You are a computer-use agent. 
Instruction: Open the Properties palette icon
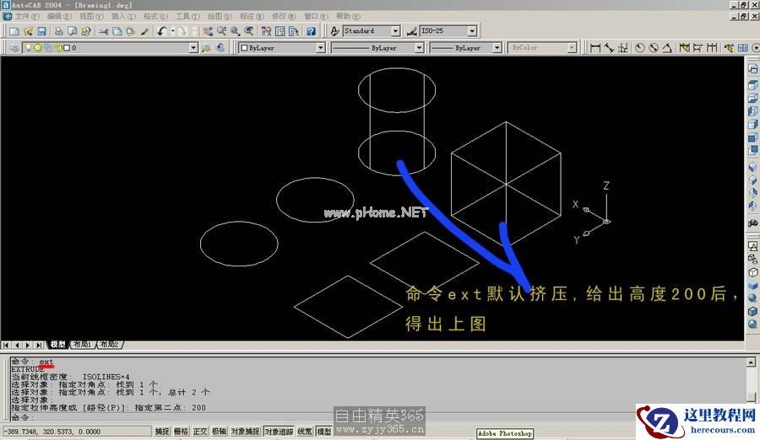click(266, 31)
